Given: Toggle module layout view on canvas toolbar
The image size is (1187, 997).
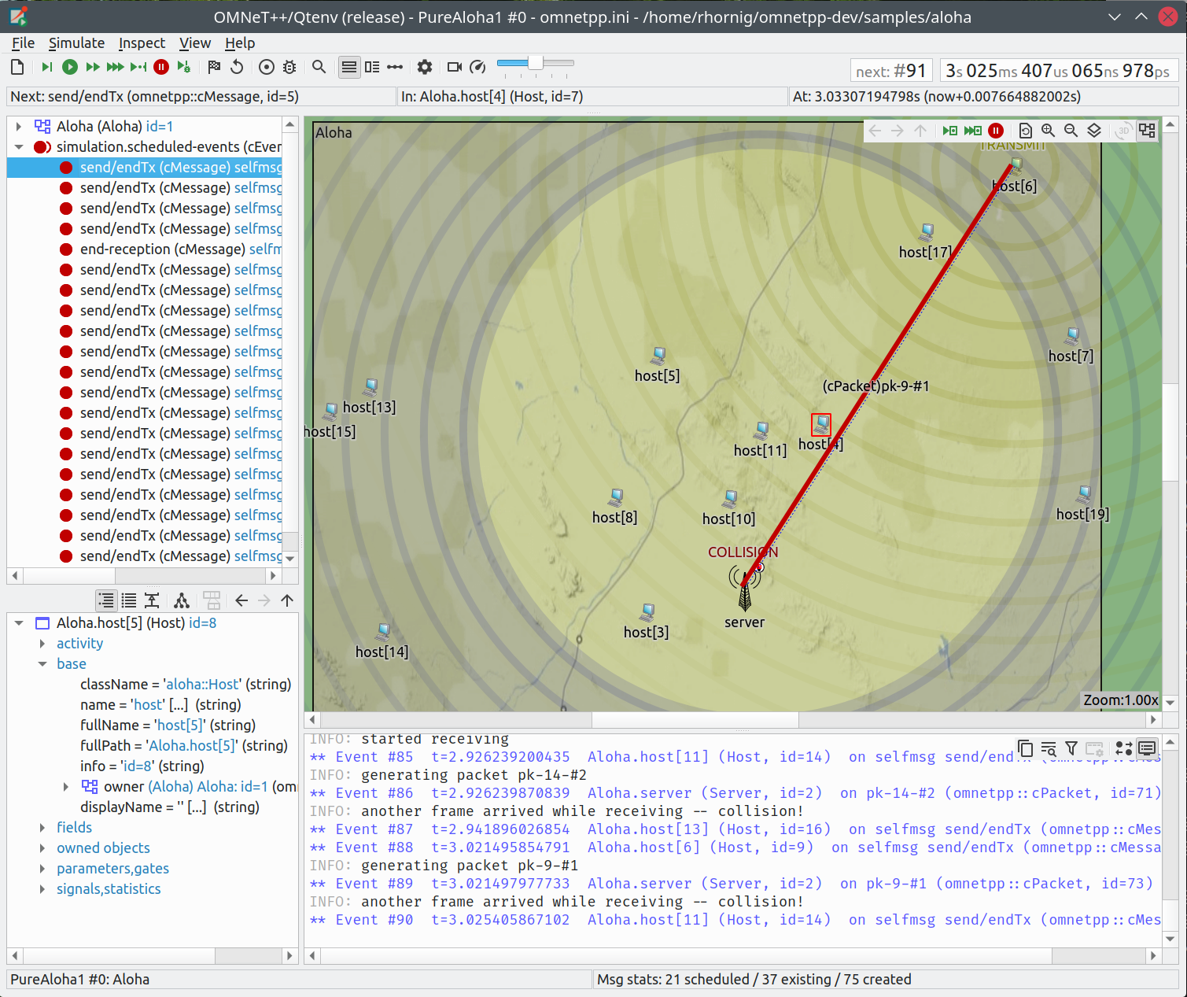Looking at the screenshot, I should (1148, 130).
